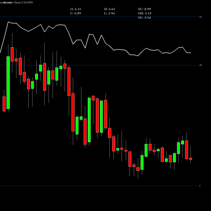
Task: Select the 'H: 6.65' high value
Action: 110,9
